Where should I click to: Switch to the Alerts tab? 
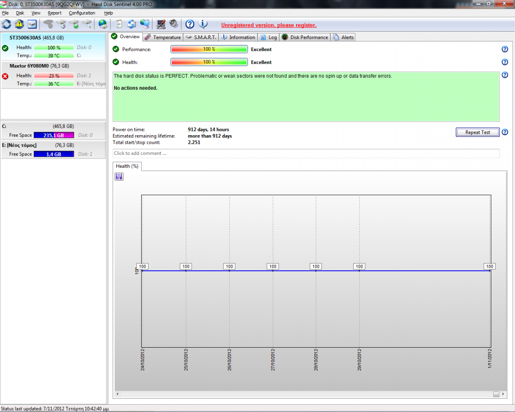(343, 37)
